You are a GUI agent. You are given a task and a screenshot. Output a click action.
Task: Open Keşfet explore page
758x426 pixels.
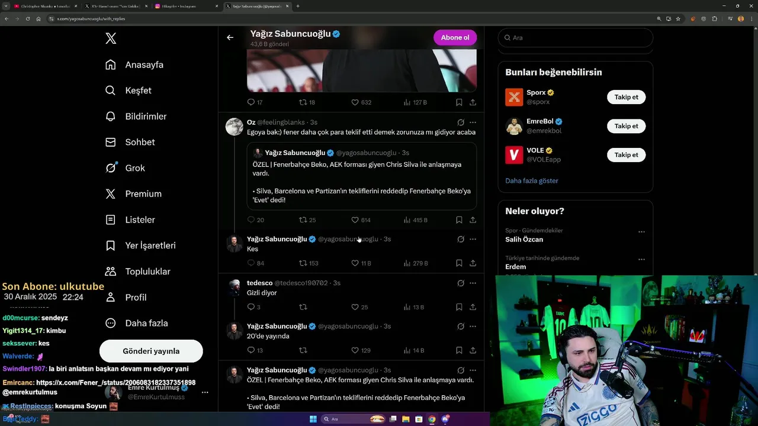(129, 91)
